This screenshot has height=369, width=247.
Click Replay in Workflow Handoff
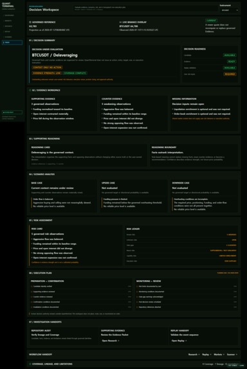coord(206,354)
